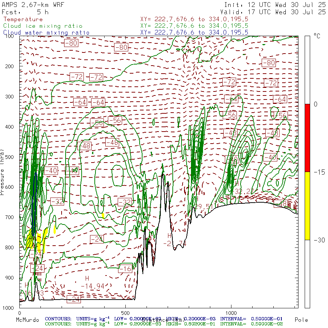
Task: Click the '700' pressure axis label
Action: pyautogui.click(x=9, y=217)
